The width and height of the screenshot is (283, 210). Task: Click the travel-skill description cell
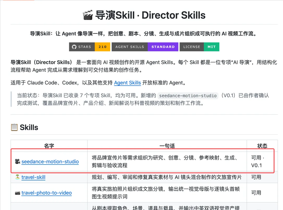click(x=167, y=177)
